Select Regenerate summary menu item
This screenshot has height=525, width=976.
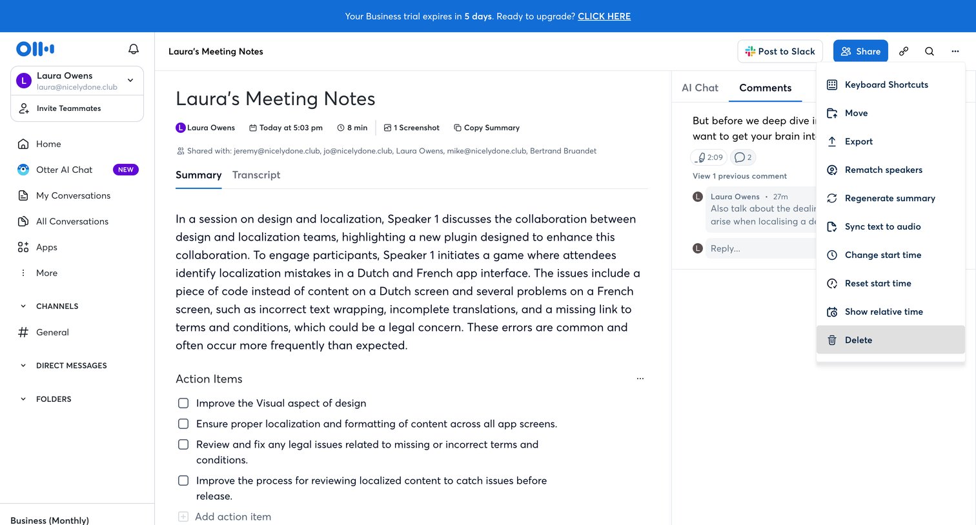click(891, 198)
